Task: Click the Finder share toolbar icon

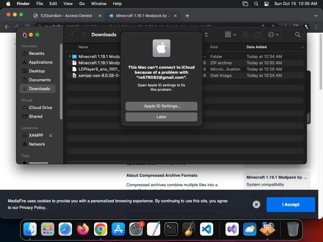Action: click(x=245, y=35)
